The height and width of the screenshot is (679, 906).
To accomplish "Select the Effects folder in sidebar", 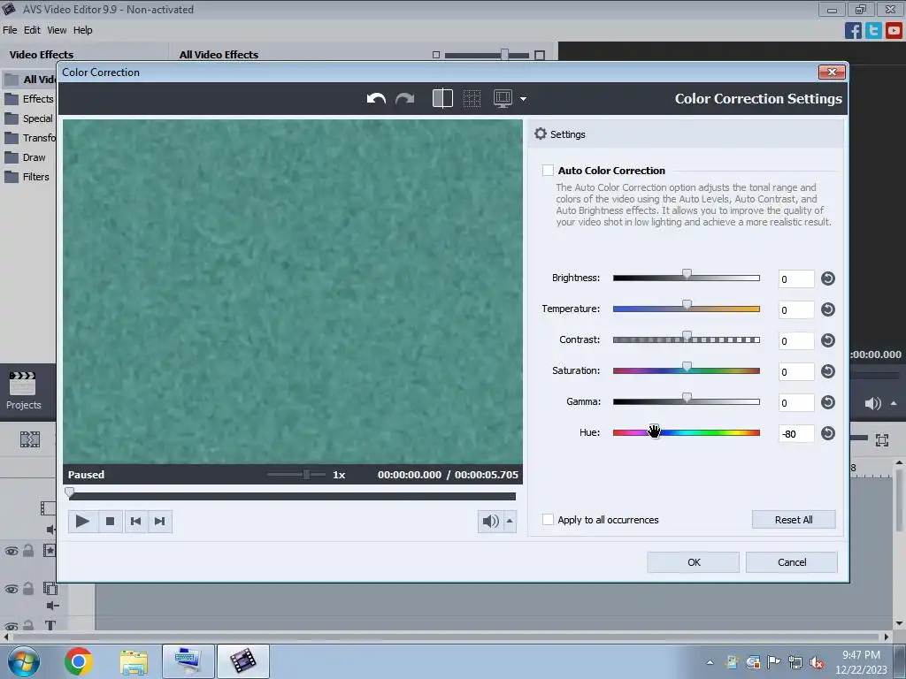I will [x=29, y=99].
